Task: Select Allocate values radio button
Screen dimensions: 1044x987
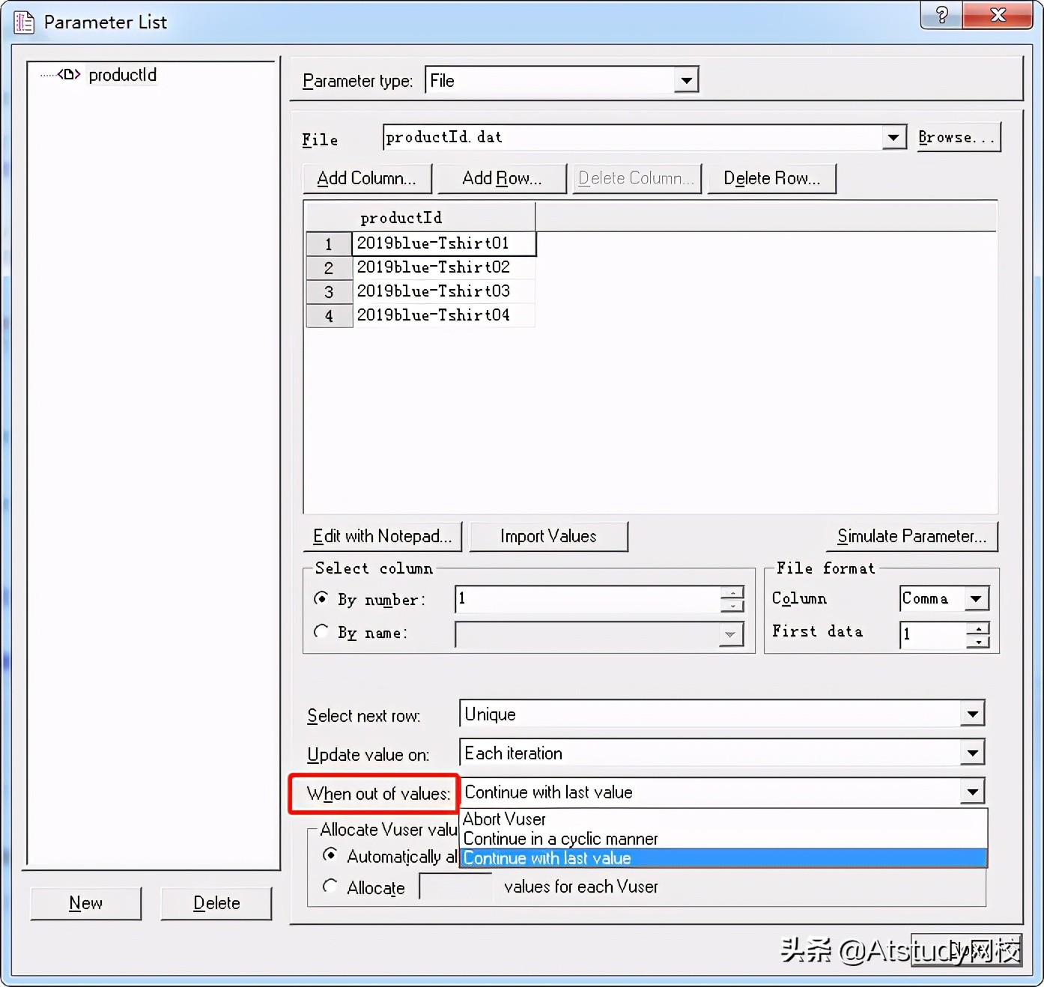Action: pos(330,886)
